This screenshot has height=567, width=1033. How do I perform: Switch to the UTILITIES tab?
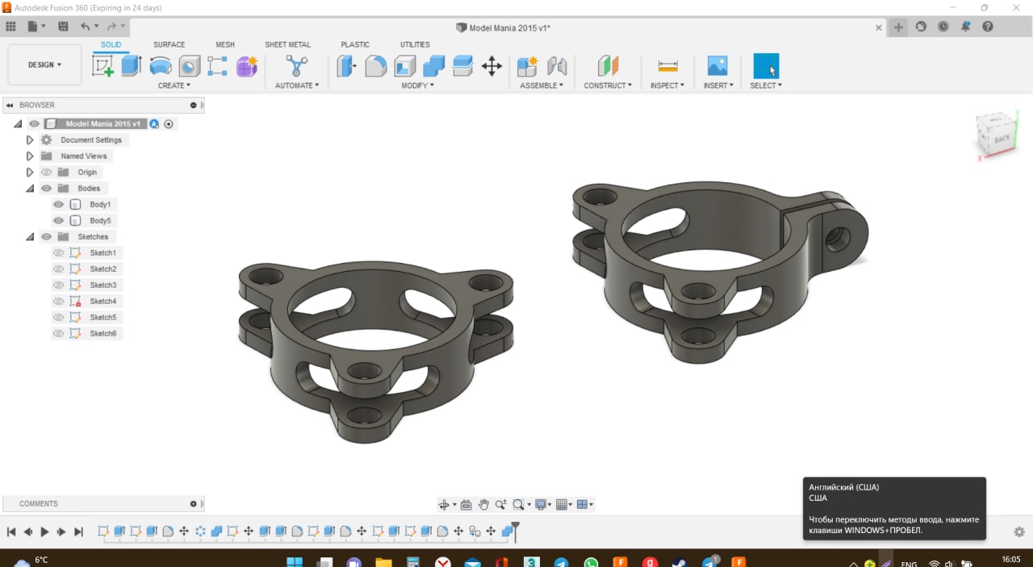point(415,44)
